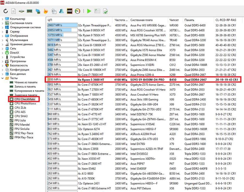Sort by the Память column header

[198, 20]
